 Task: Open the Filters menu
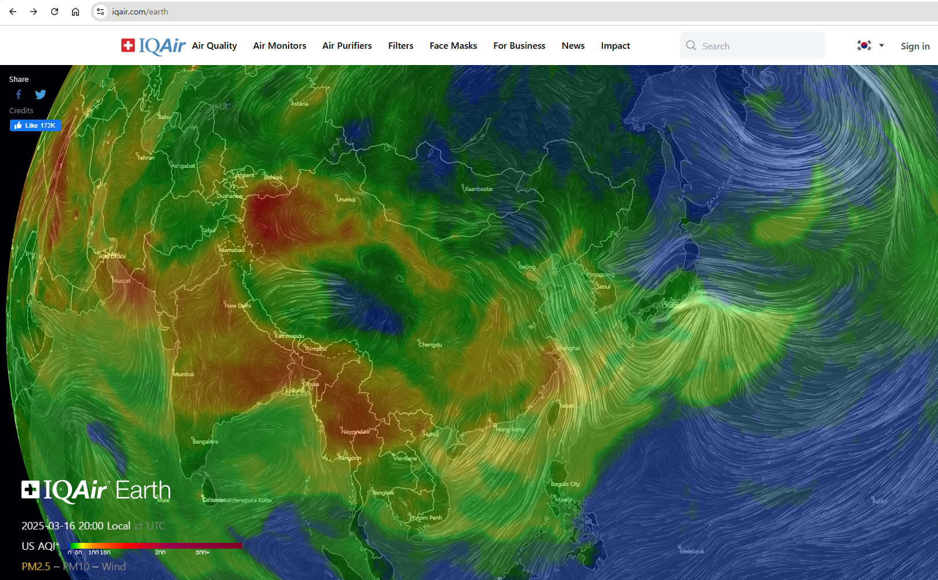(x=401, y=46)
